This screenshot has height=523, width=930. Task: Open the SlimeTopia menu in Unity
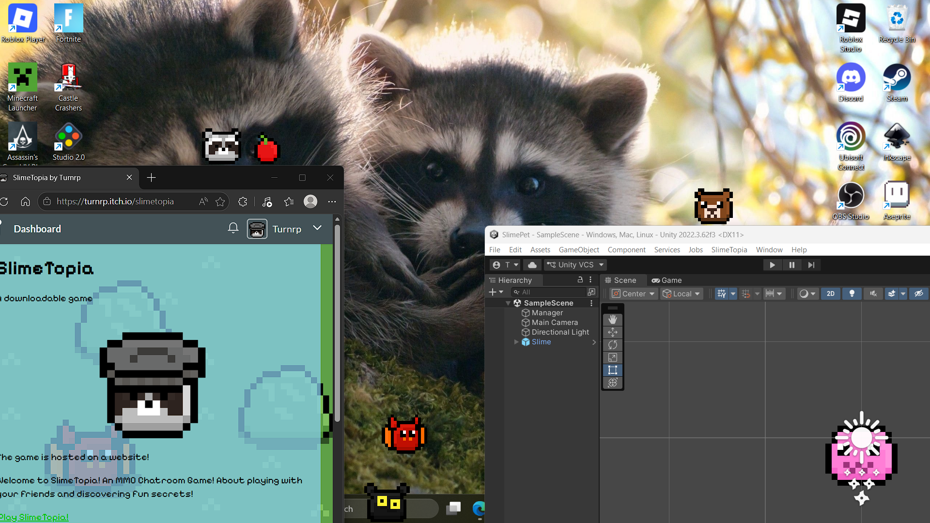point(729,250)
